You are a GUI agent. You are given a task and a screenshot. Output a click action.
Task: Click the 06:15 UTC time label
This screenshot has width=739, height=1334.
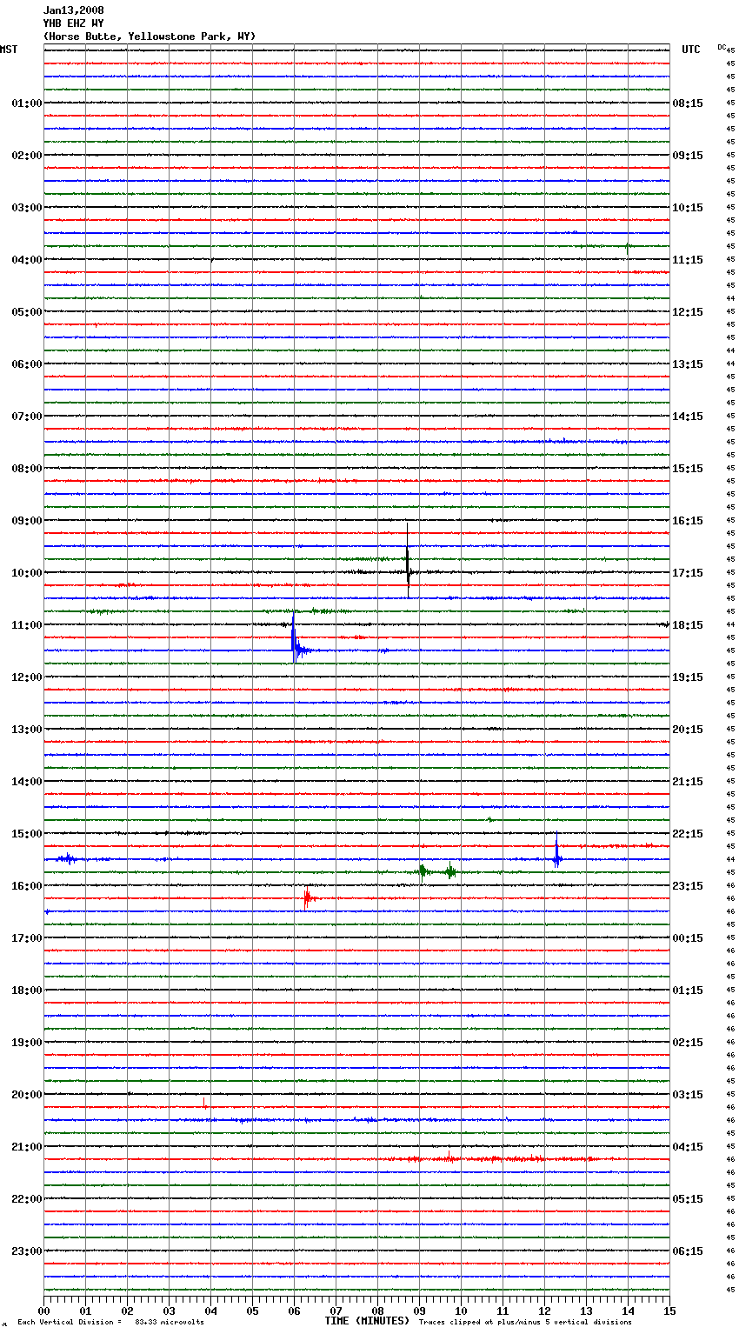[688, 1251]
